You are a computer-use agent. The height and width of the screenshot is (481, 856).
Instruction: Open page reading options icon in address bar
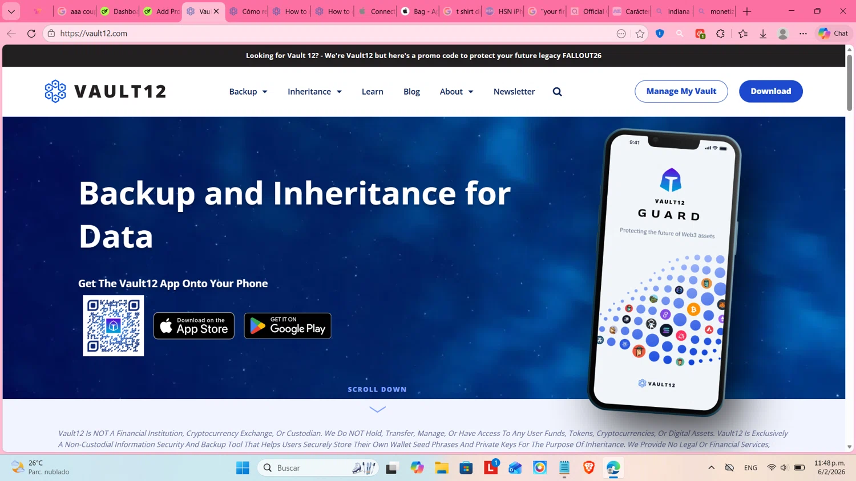(x=621, y=34)
